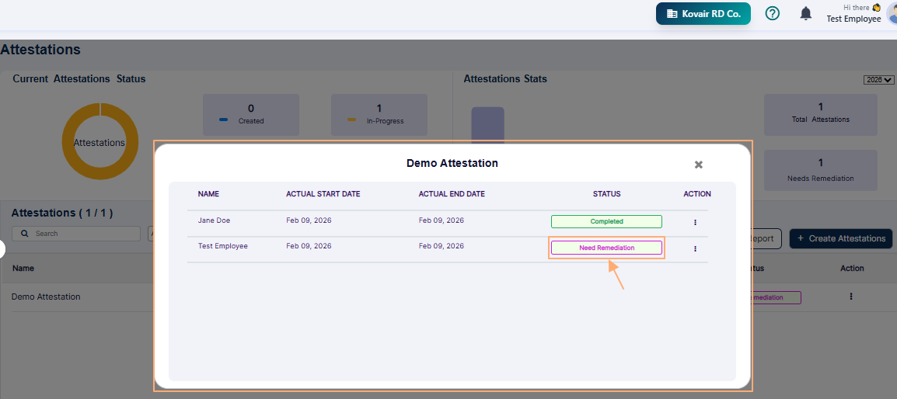Viewport: 897px width, 399px height.
Task: Click the partially hidden Report button
Action: click(x=767, y=238)
